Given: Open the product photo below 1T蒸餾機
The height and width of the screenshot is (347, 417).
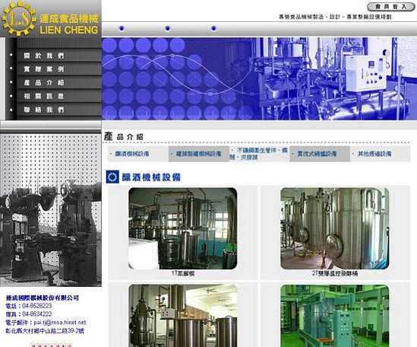Looking at the screenshot, I should [x=183, y=316].
